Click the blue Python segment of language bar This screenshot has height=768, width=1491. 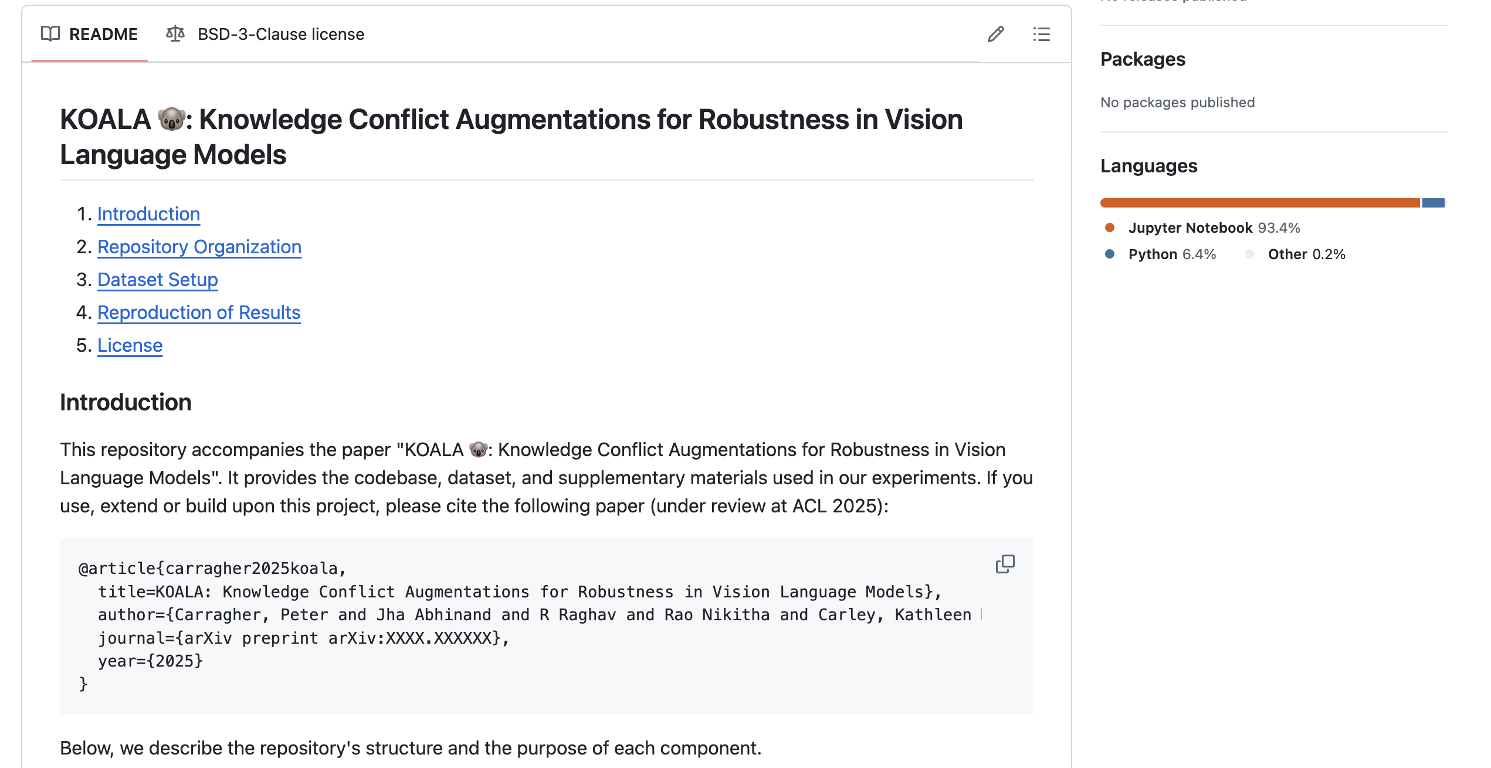pos(1433,203)
